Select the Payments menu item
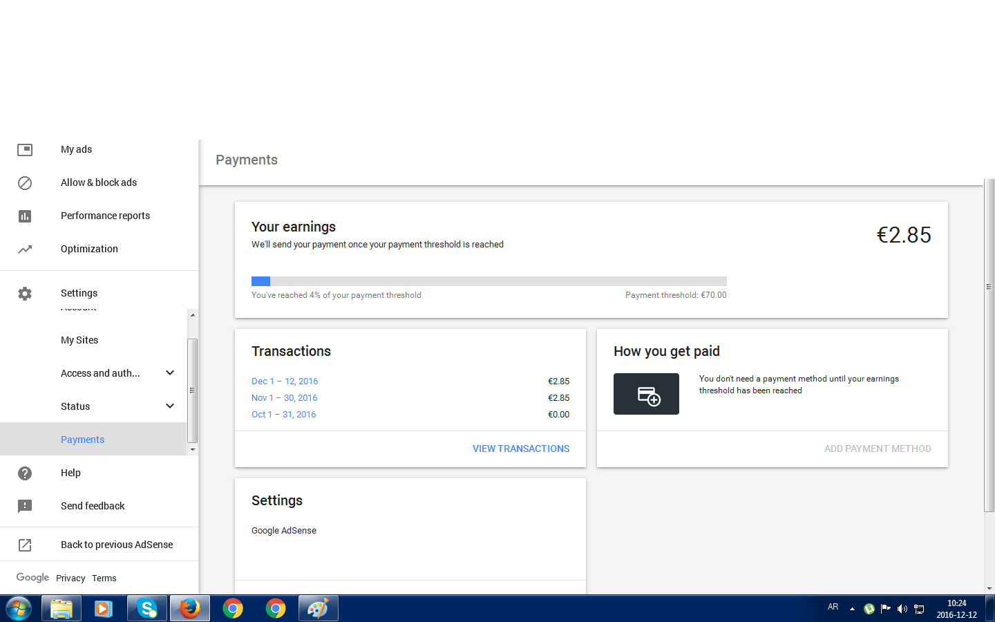Image resolution: width=995 pixels, height=622 pixels. 93,440
